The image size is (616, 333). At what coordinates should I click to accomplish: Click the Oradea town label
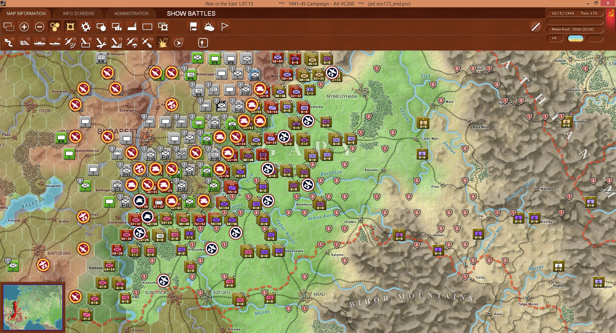tap(350, 222)
